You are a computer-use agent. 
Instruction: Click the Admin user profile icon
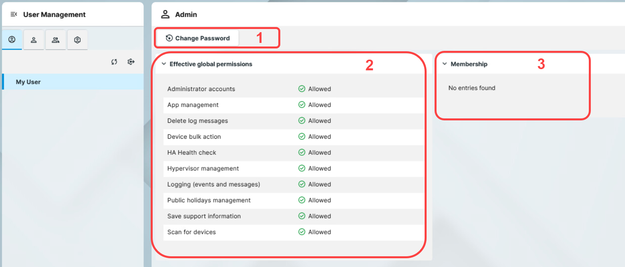coord(165,14)
